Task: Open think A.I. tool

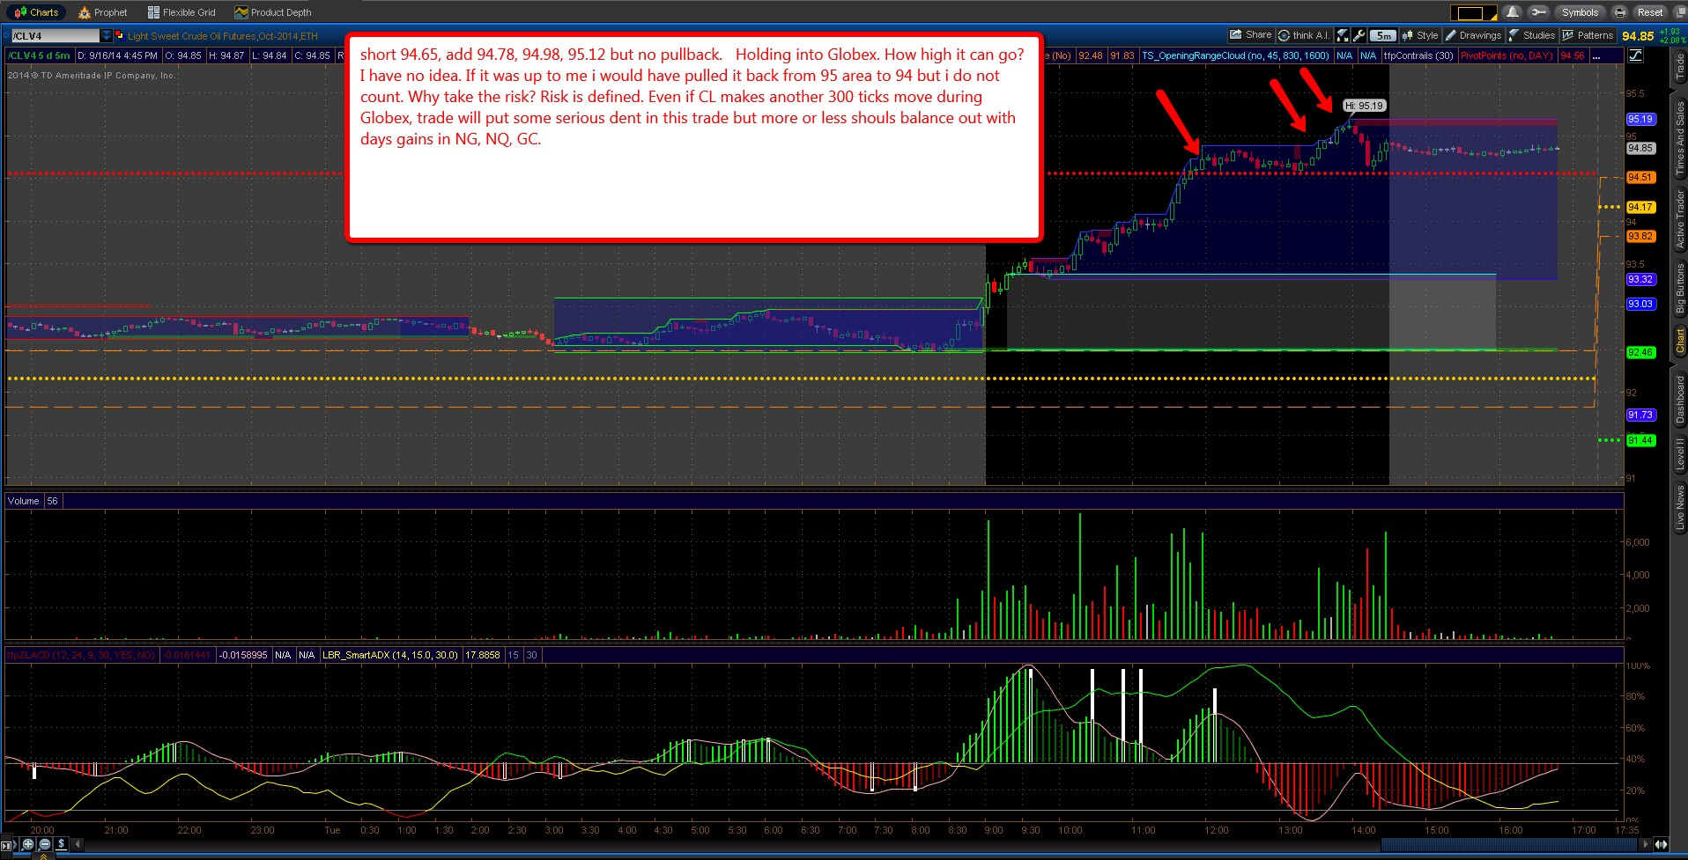Action: (1304, 35)
